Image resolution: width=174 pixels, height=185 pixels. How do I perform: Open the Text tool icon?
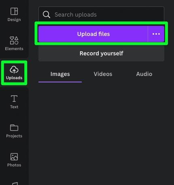[x=14, y=99]
